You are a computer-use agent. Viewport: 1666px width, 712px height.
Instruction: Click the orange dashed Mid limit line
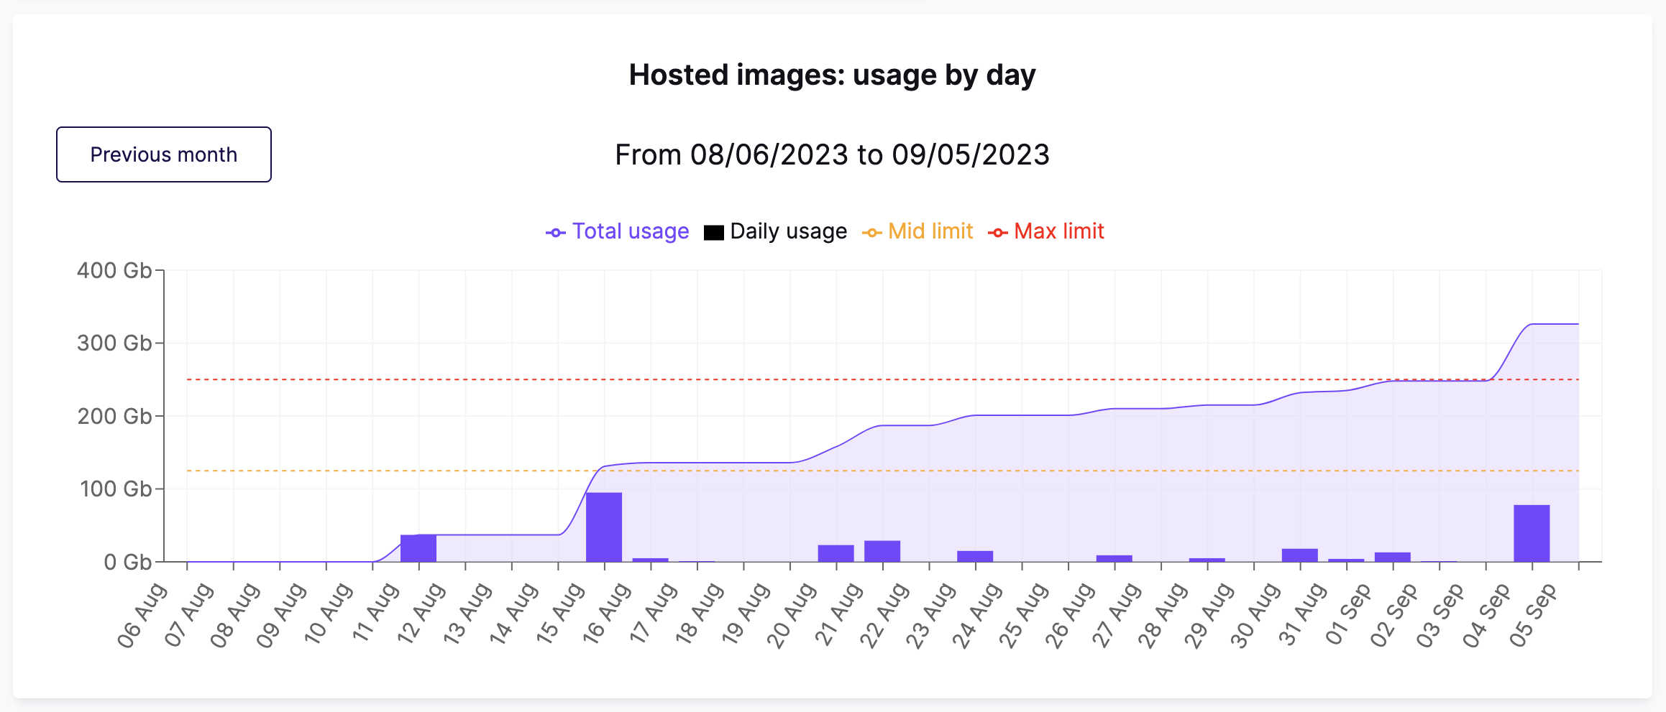(883, 471)
